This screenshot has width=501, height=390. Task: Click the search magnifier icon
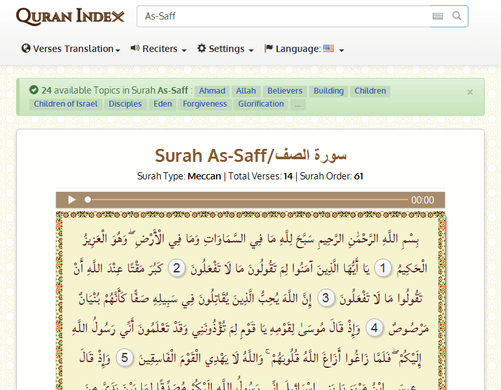pyautogui.click(x=457, y=16)
